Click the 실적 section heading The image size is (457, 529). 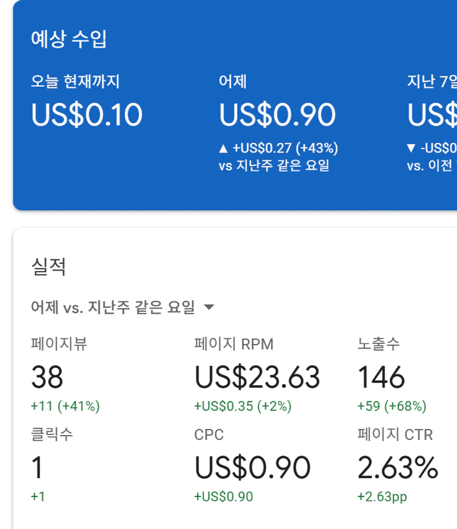49,267
